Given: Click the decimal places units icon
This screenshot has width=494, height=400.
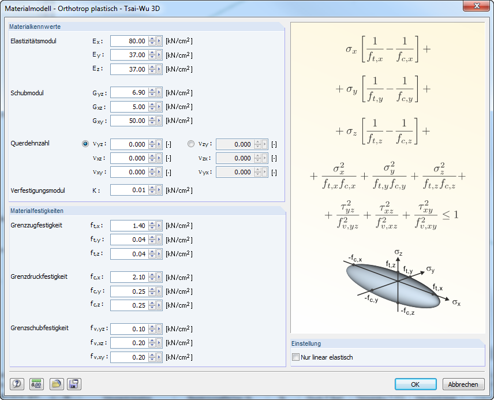Looking at the screenshot, I should click(x=36, y=384).
